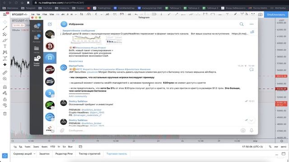Open the Скринер акций dropdown
This screenshot has width=289, height=162.
coord(24,154)
